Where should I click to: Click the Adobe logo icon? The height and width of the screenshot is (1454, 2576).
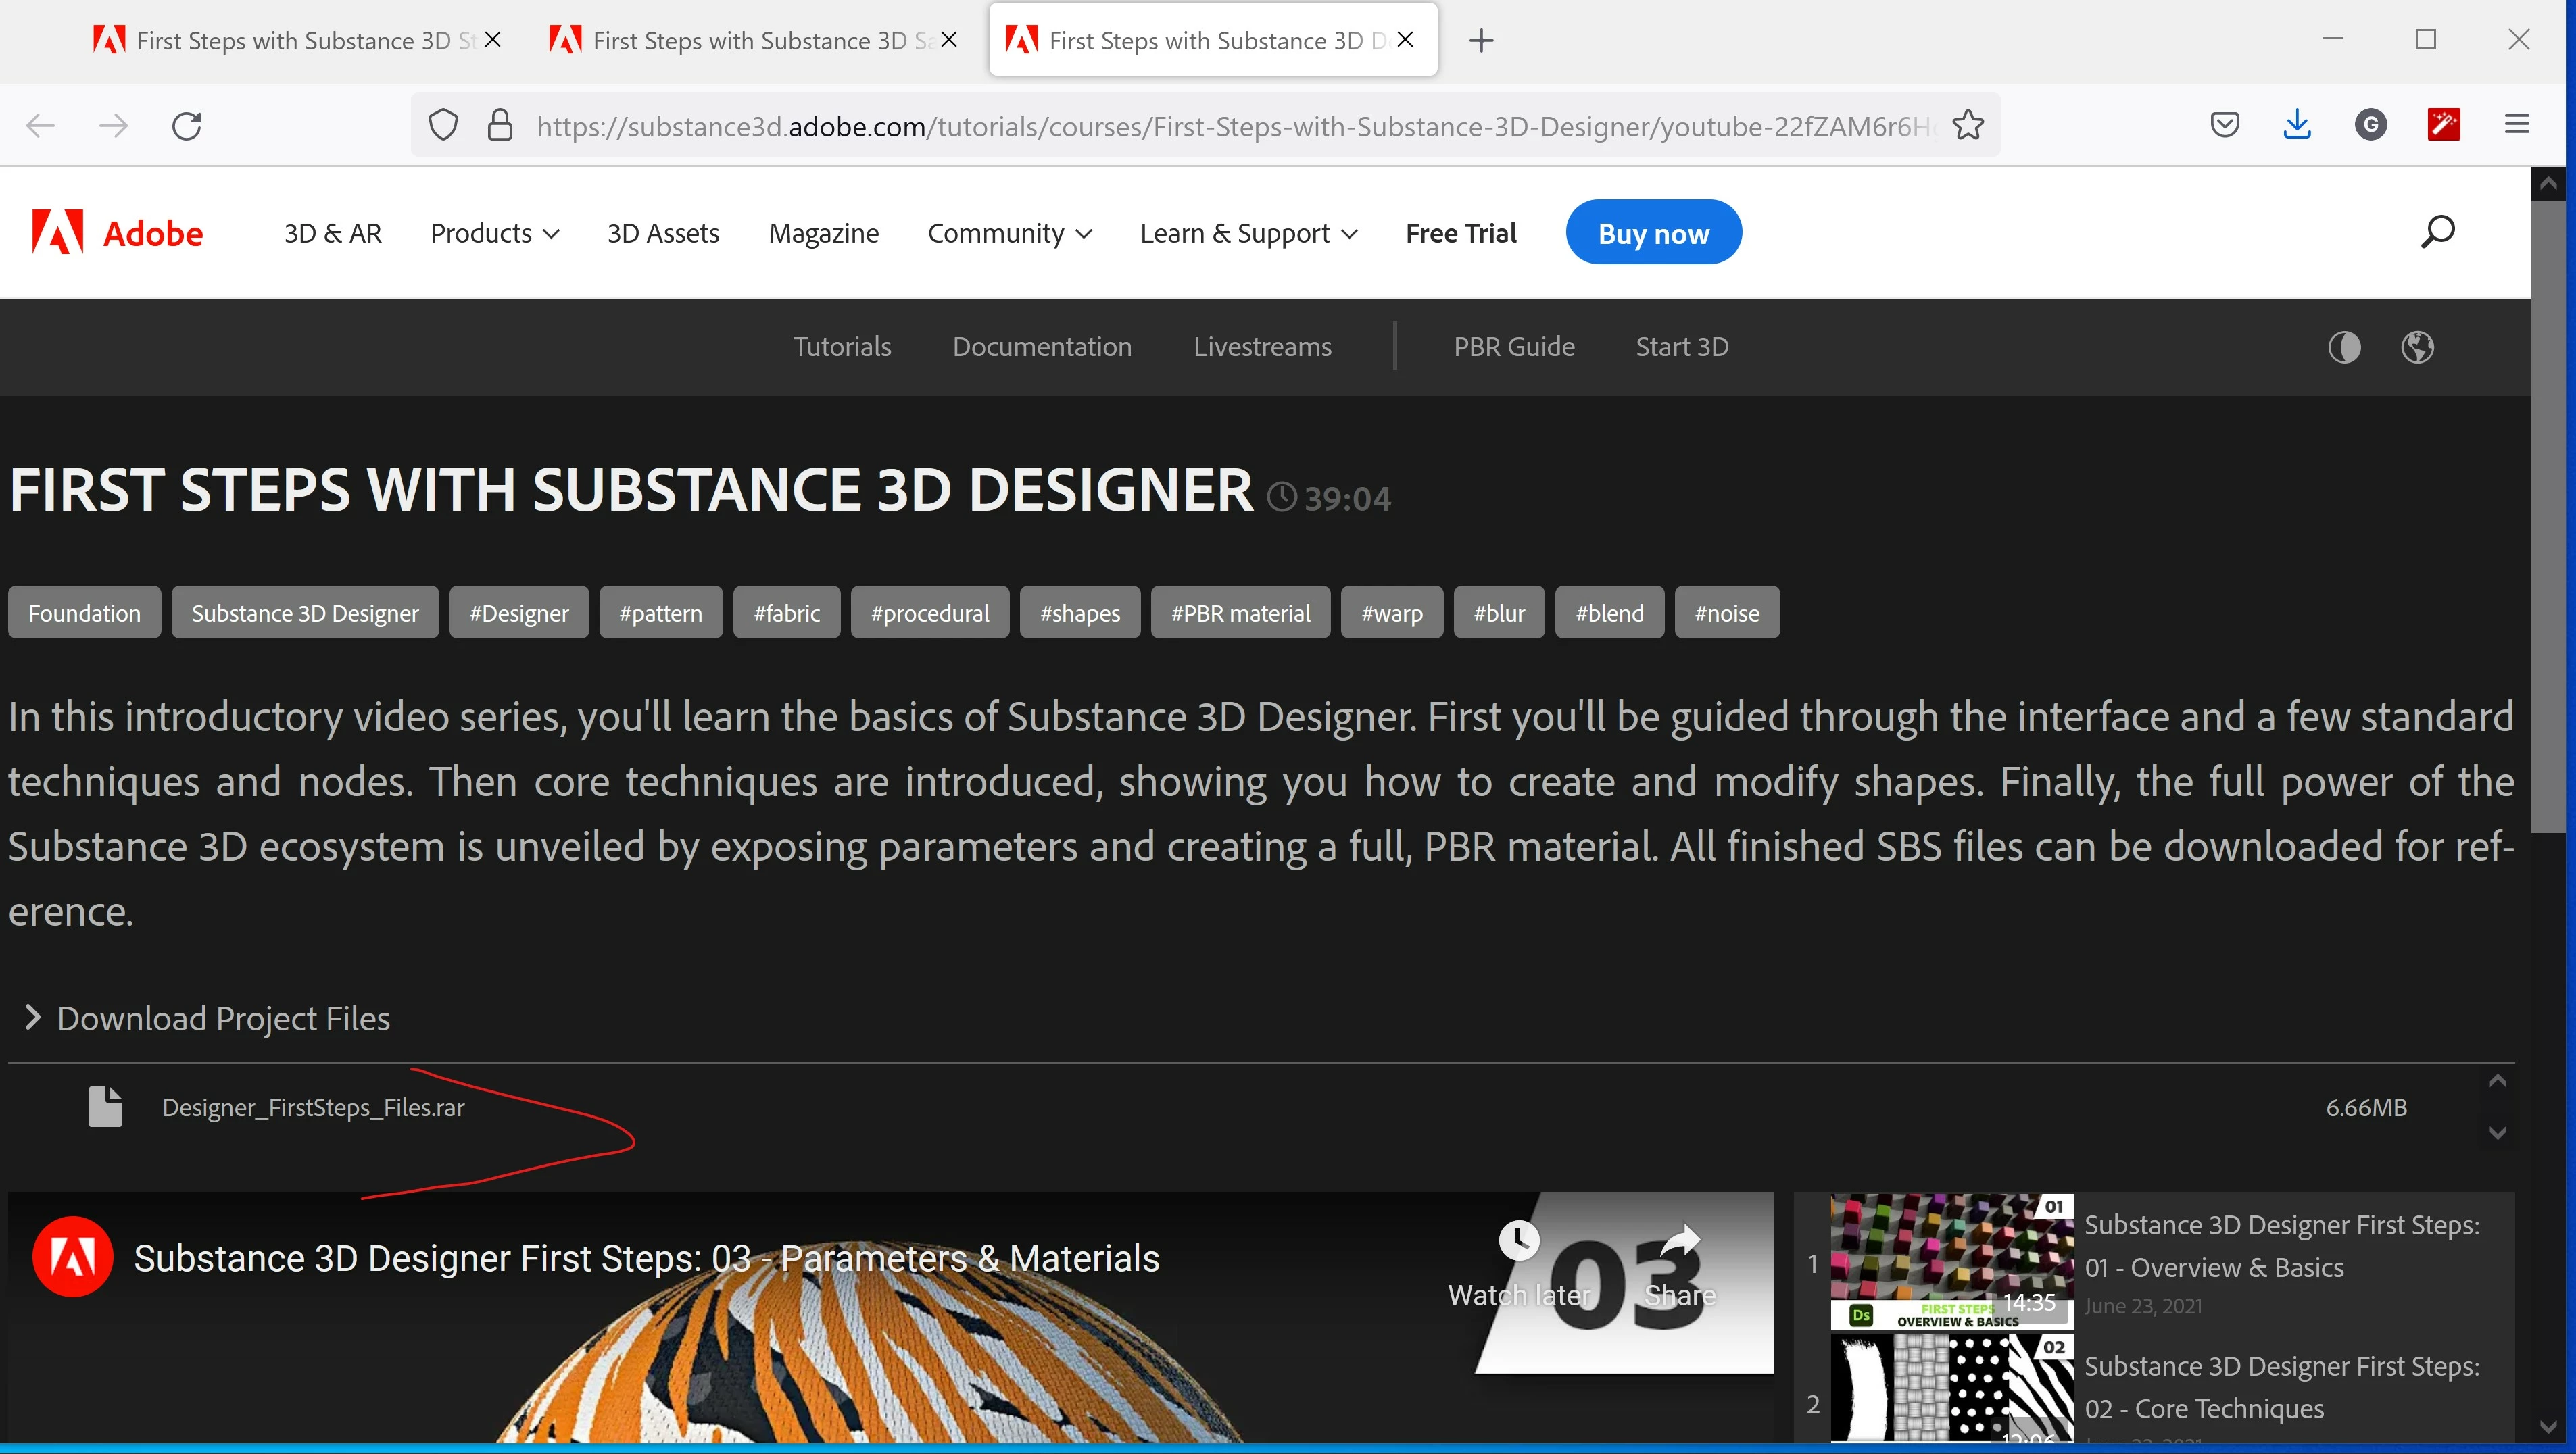coord(58,232)
